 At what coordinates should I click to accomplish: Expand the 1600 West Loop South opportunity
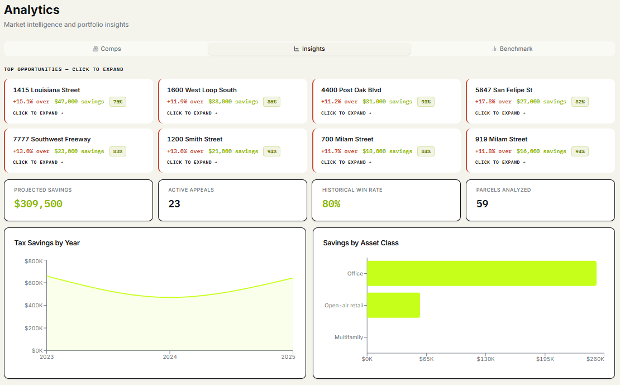coord(232,101)
